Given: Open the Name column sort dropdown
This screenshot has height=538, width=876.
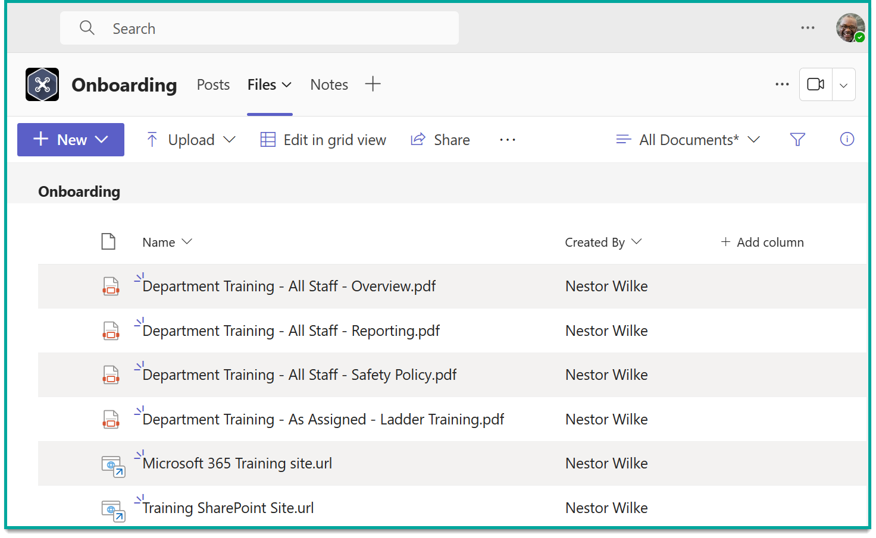Looking at the screenshot, I should point(186,241).
